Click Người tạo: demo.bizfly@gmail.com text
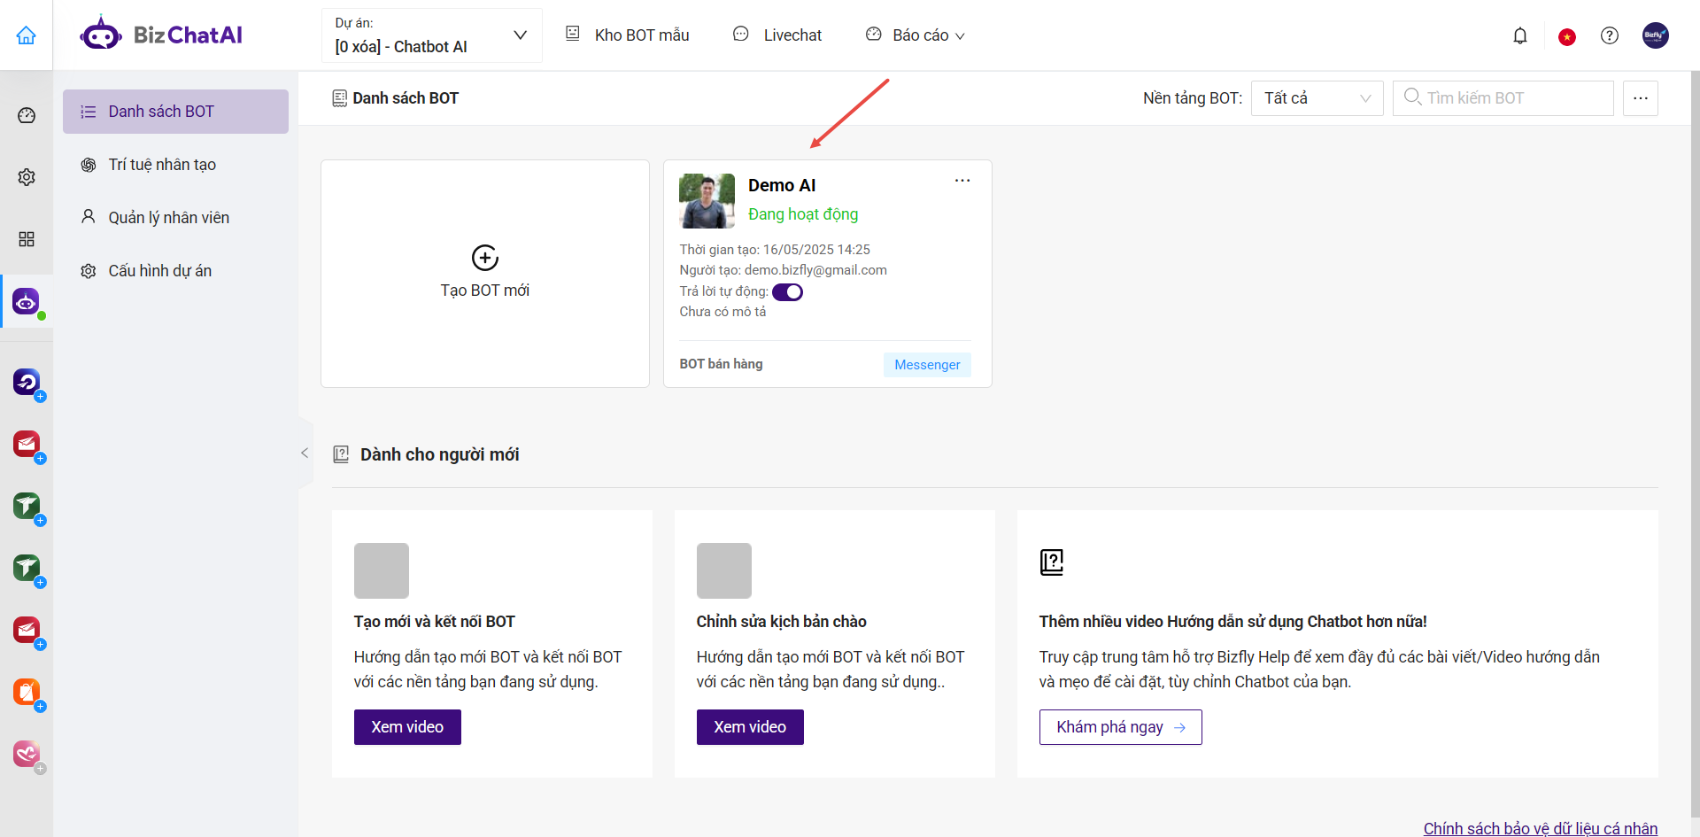The image size is (1700, 837). (x=783, y=270)
